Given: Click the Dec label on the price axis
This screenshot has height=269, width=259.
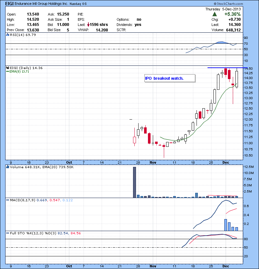Looking at the screenshot, I should coord(226,162).
